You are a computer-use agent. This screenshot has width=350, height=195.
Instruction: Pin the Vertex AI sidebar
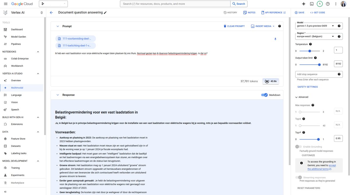click(x=41, y=13)
